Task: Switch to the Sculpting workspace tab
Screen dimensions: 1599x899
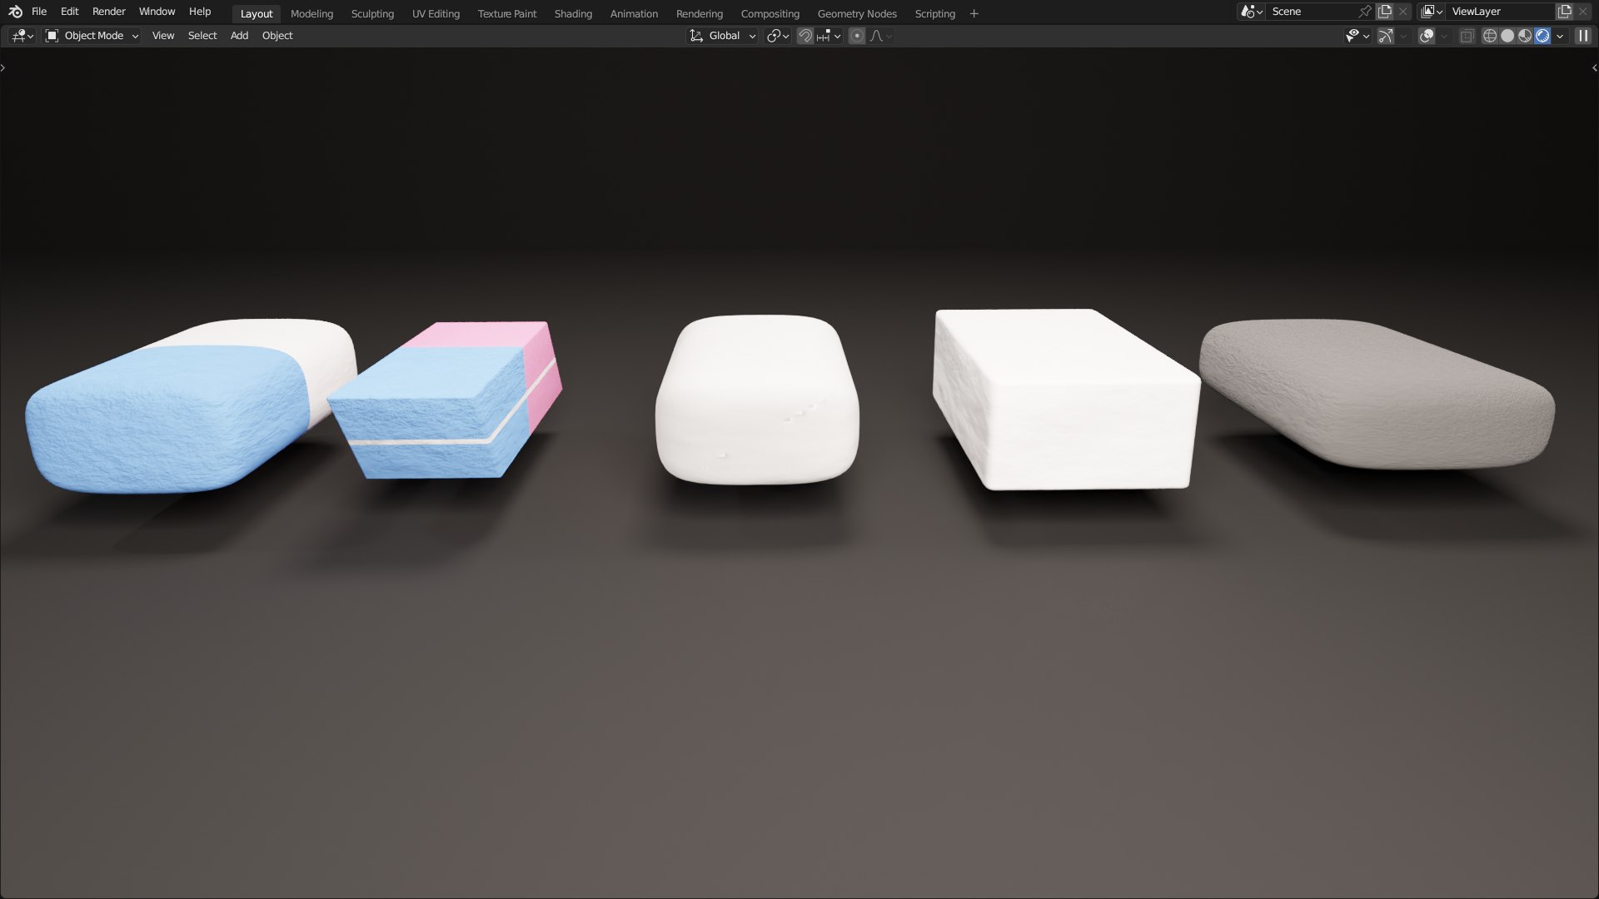Action: coord(372,13)
